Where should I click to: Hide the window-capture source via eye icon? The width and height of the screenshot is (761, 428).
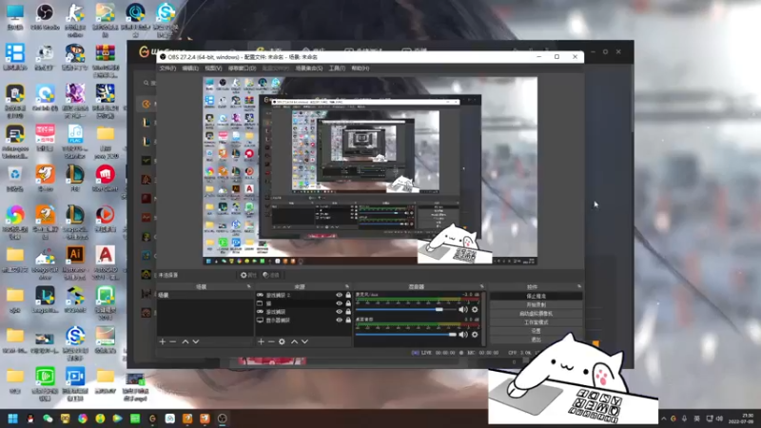(x=340, y=303)
